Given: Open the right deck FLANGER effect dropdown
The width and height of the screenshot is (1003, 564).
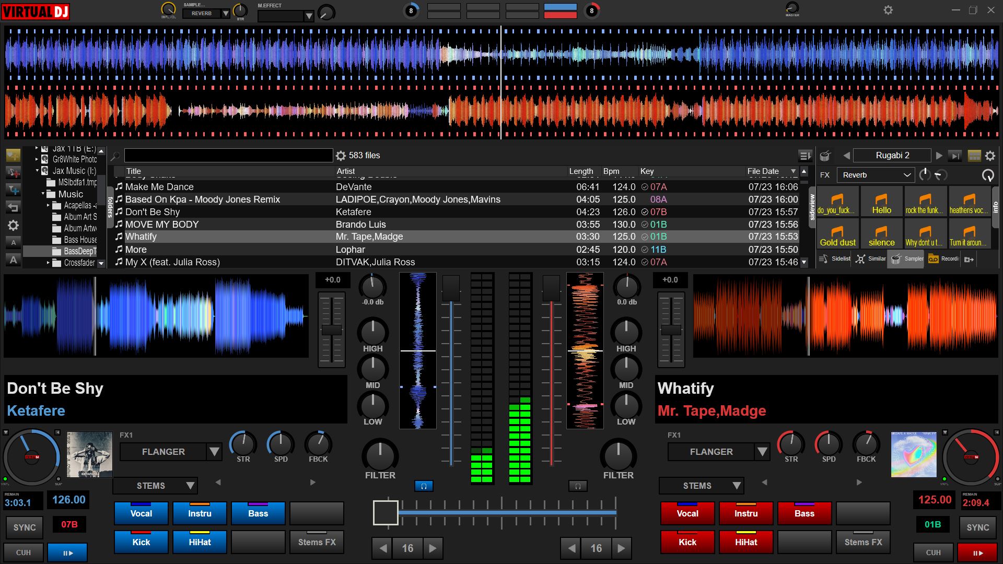Looking at the screenshot, I should pyautogui.click(x=762, y=452).
